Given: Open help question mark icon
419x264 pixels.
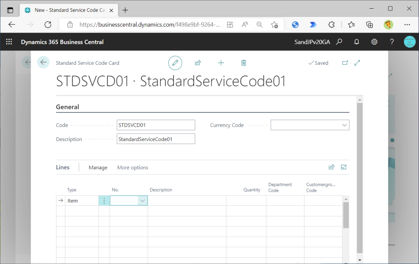Looking at the screenshot, I should [x=392, y=42].
